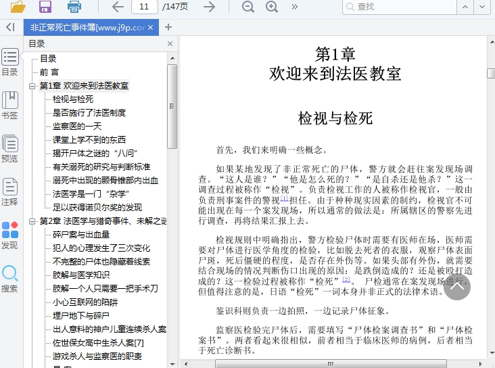
Task: Click the scroll-to-top round arrow button
Action: tap(456, 287)
